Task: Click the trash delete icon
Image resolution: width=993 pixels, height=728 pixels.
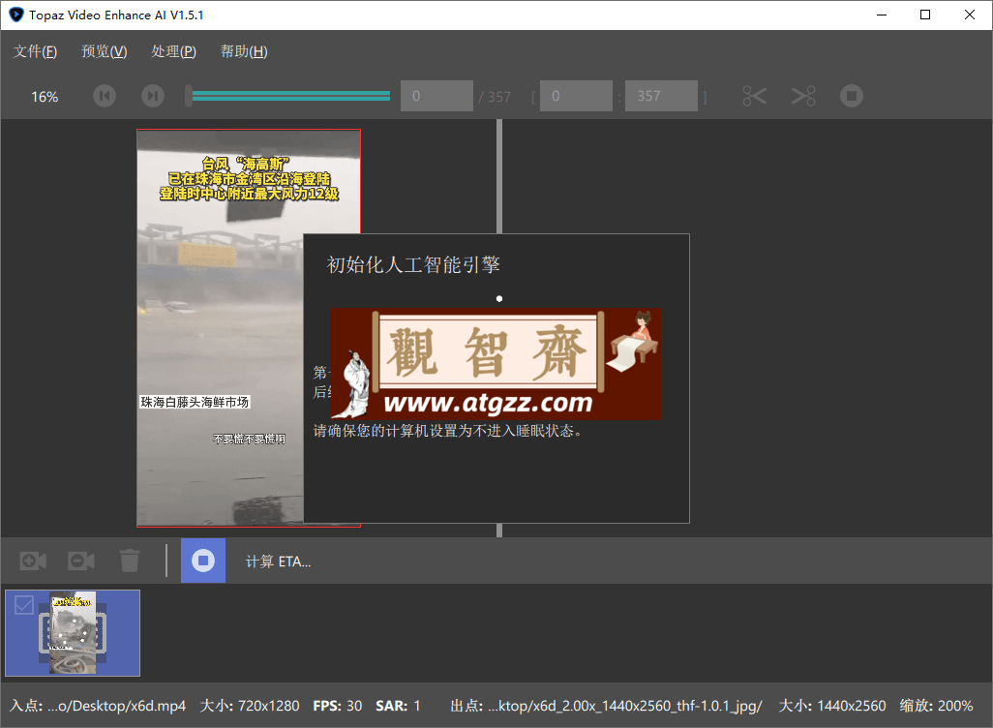Action: pyautogui.click(x=129, y=561)
